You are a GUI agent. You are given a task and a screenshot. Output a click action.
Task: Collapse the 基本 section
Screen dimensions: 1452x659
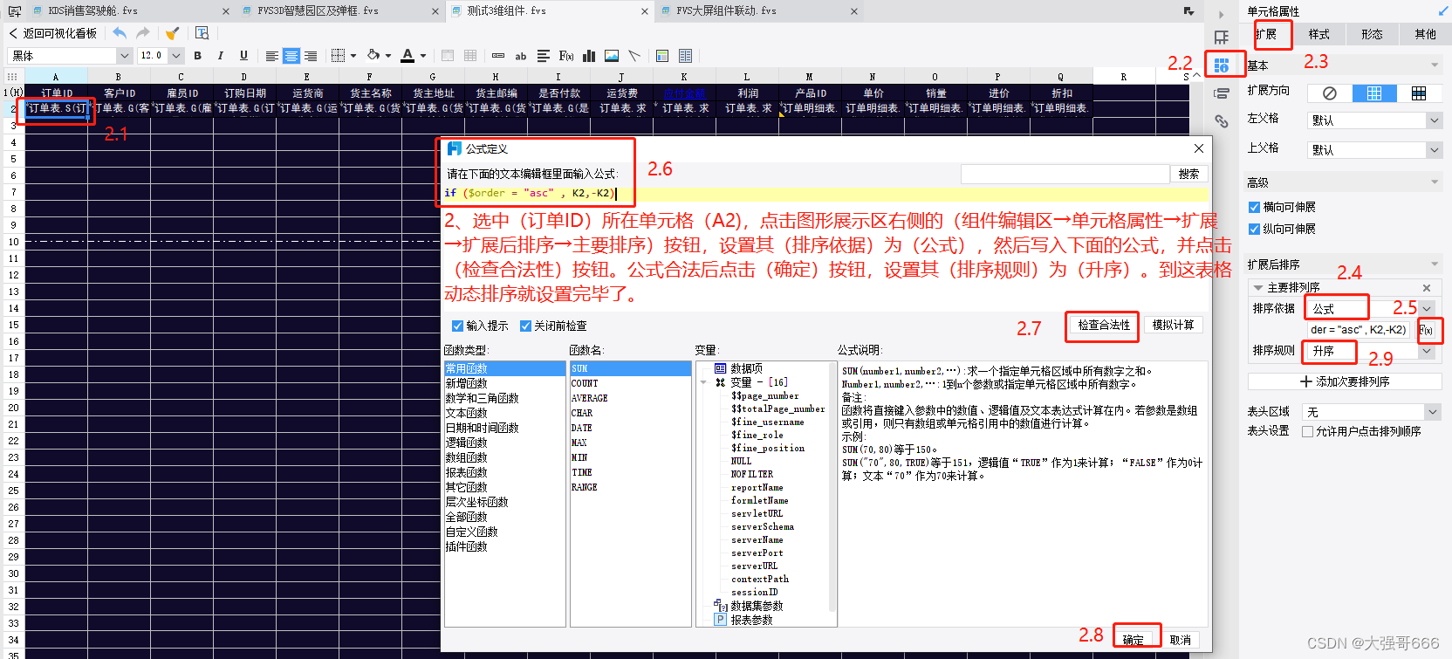pyautogui.click(x=1435, y=65)
